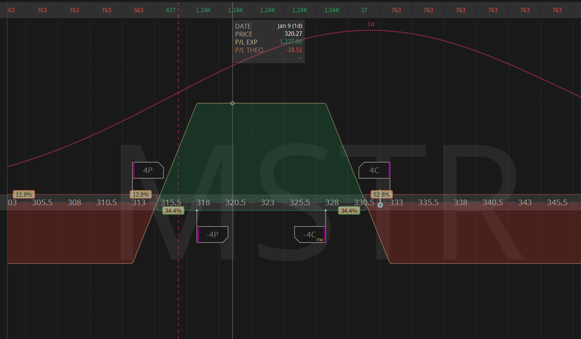Click the 330.5 price axis label
Viewport: 581px width, 339px height.
(364, 202)
